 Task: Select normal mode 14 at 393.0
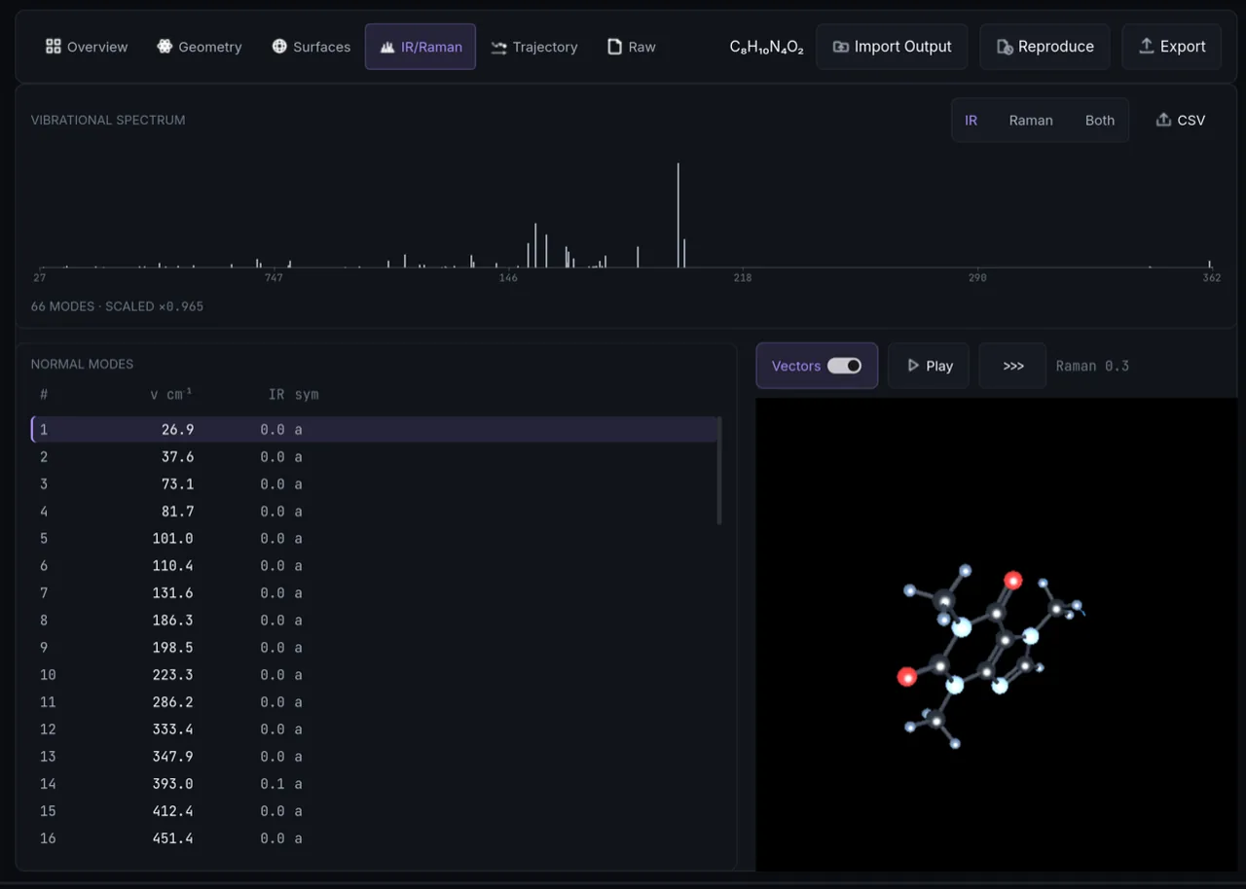pos(375,783)
